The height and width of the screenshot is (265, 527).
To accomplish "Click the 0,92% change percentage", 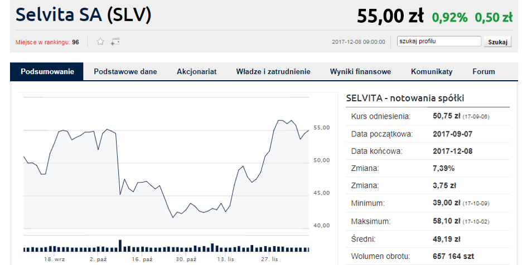I will pyautogui.click(x=449, y=17).
